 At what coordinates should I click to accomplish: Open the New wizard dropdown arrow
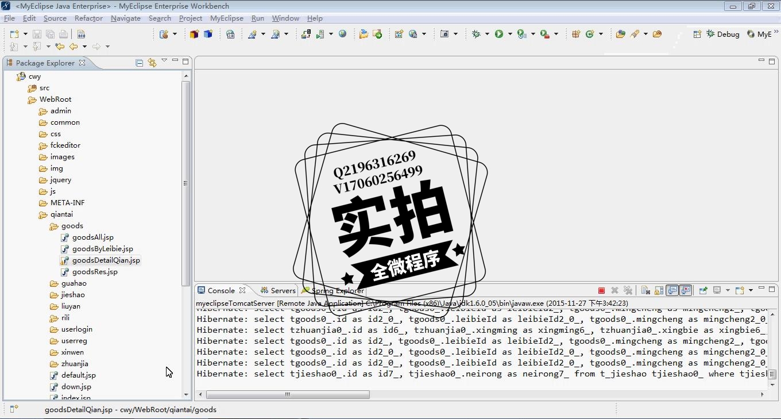coord(25,34)
